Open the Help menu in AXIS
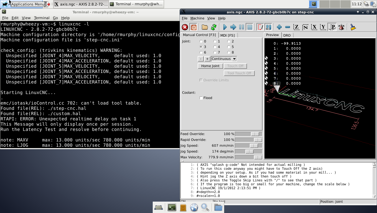 tap(222, 18)
